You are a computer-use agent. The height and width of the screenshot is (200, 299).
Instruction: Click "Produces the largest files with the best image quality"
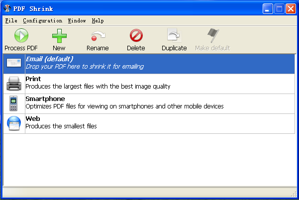[x=98, y=87]
